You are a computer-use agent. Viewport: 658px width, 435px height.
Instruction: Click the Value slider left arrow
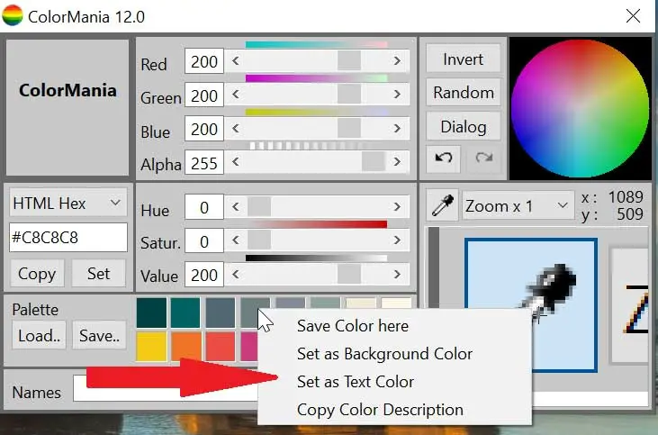click(x=236, y=275)
